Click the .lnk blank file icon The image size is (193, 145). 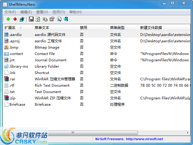6,72
